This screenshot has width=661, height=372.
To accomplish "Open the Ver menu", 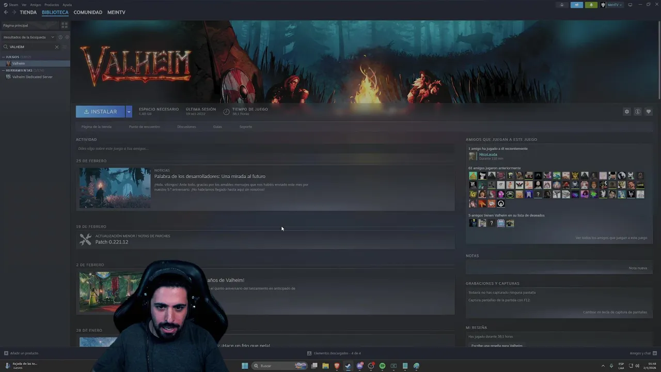I will coord(24,5).
